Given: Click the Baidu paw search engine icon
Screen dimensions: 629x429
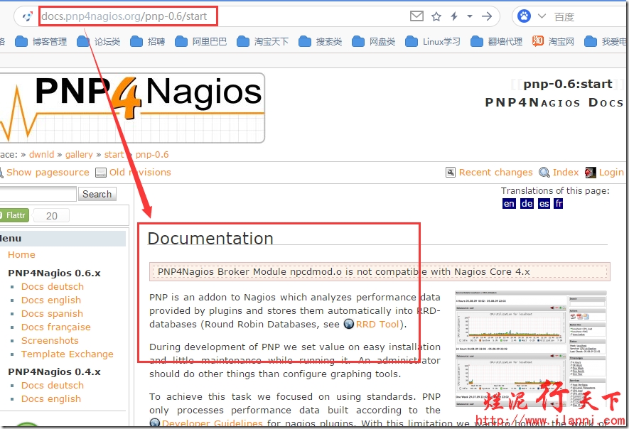Looking at the screenshot, I should [524, 16].
